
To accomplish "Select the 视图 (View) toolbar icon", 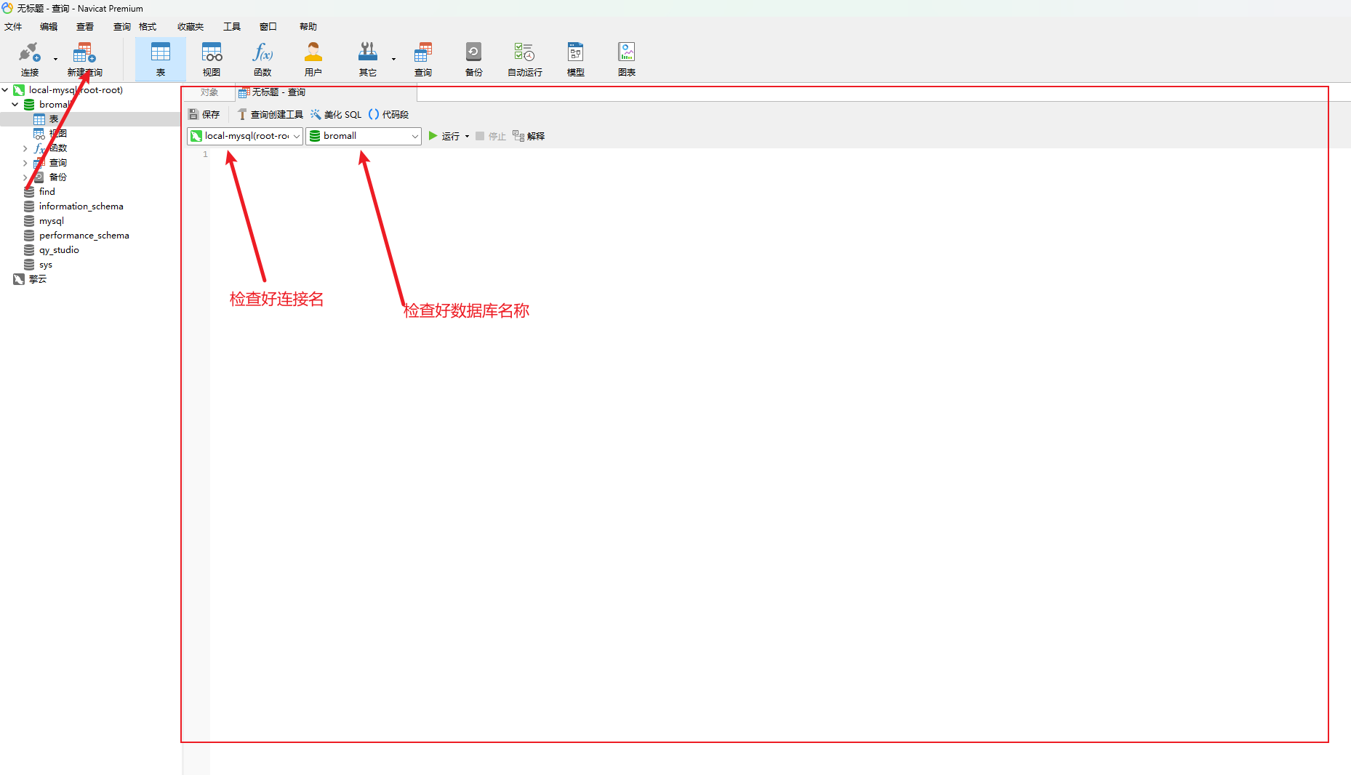I will coord(212,59).
